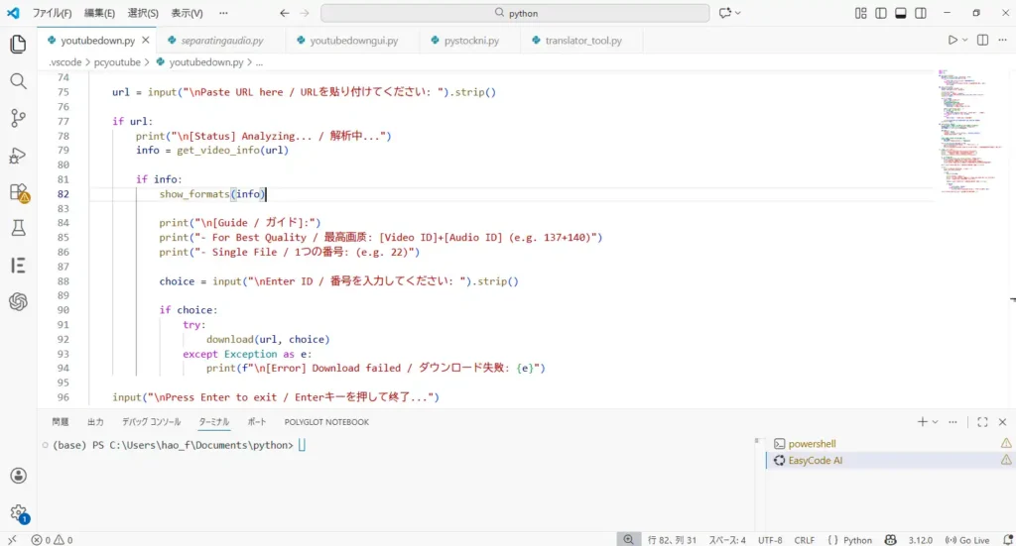Click line and column indicator 行 82, 列 31

coord(672,539)
